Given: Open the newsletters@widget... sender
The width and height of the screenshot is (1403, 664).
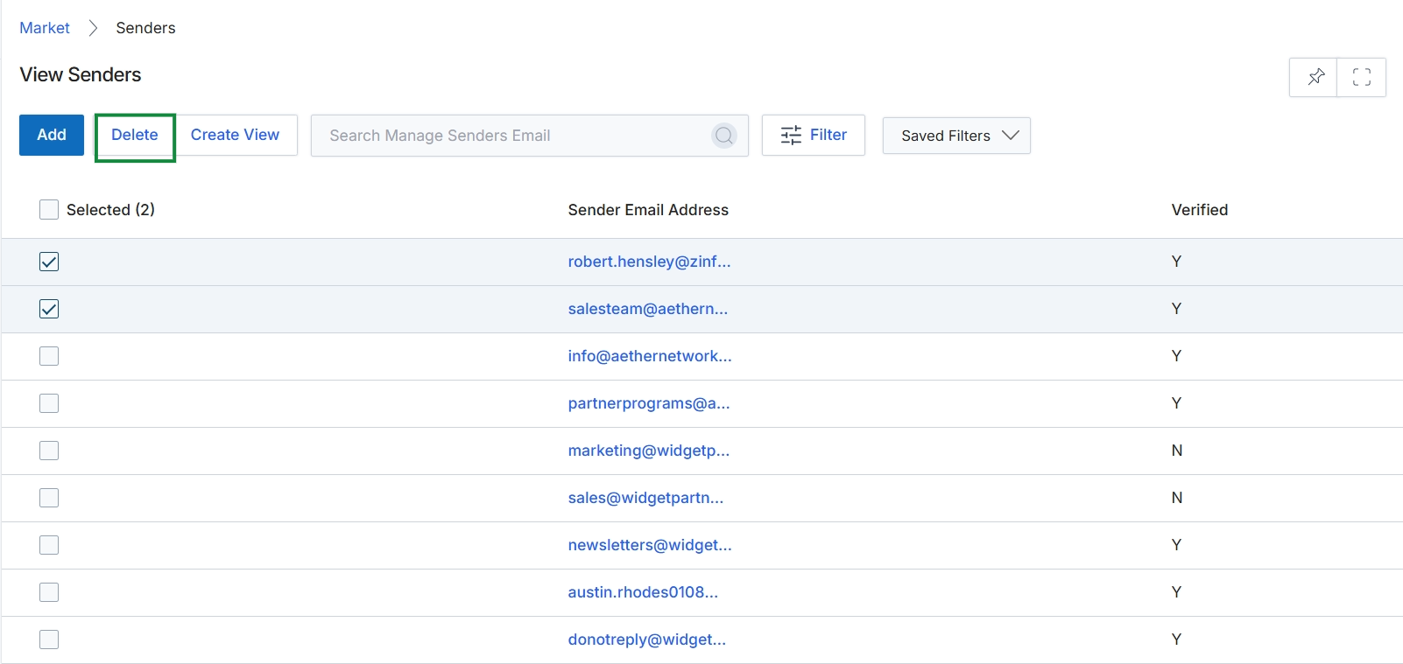Looking at the screenshot, I should tap(650, 545).
